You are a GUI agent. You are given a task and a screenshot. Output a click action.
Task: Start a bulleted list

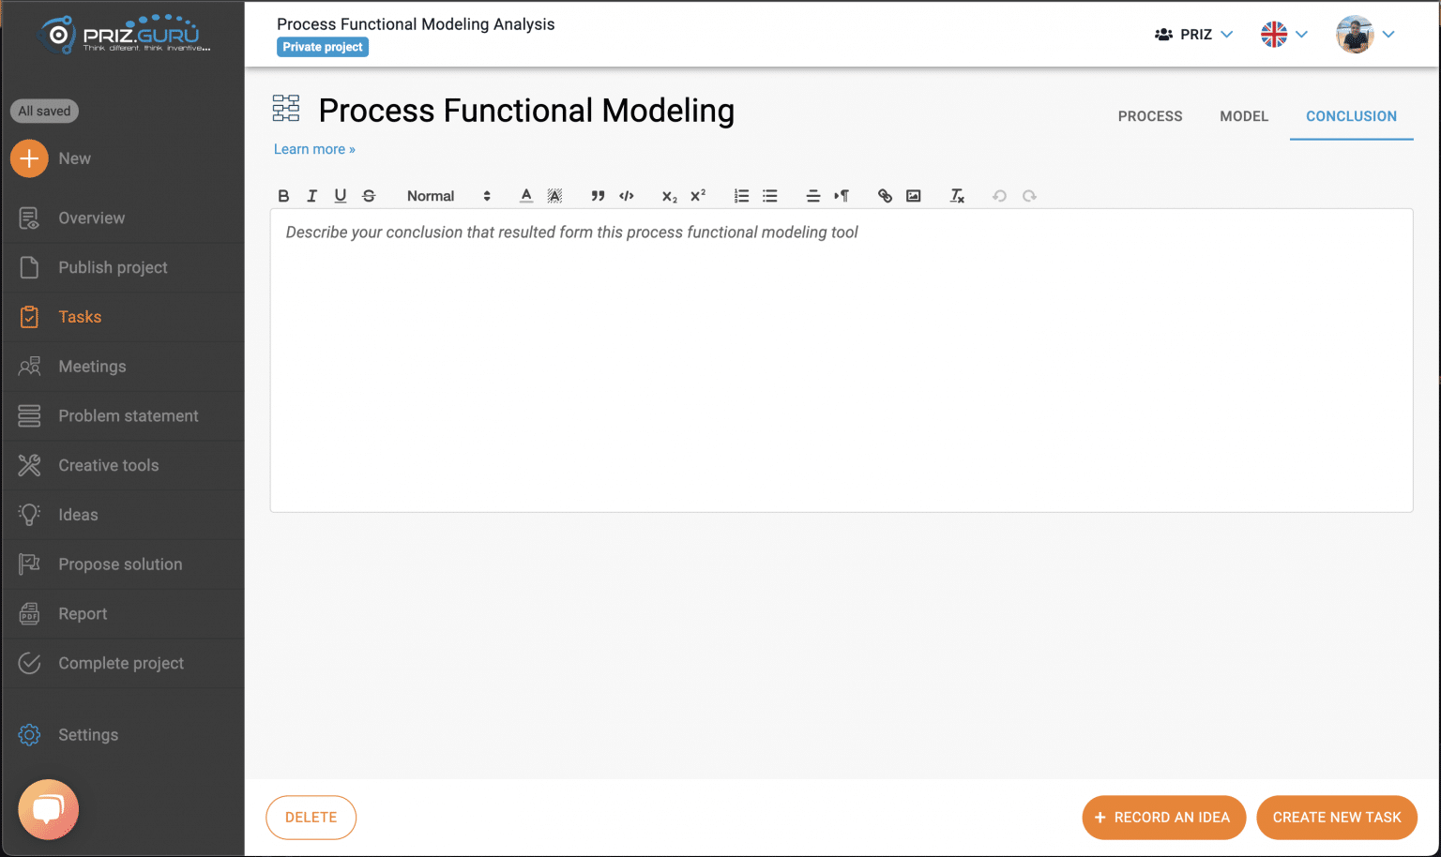tap(770, 196)
